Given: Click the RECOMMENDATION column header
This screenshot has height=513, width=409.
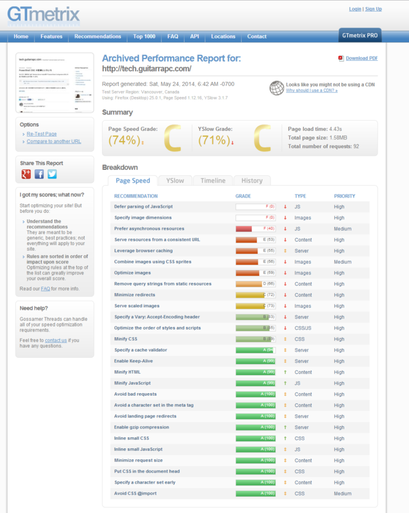Looking at the screenshot, I should [x=136, y=196].
